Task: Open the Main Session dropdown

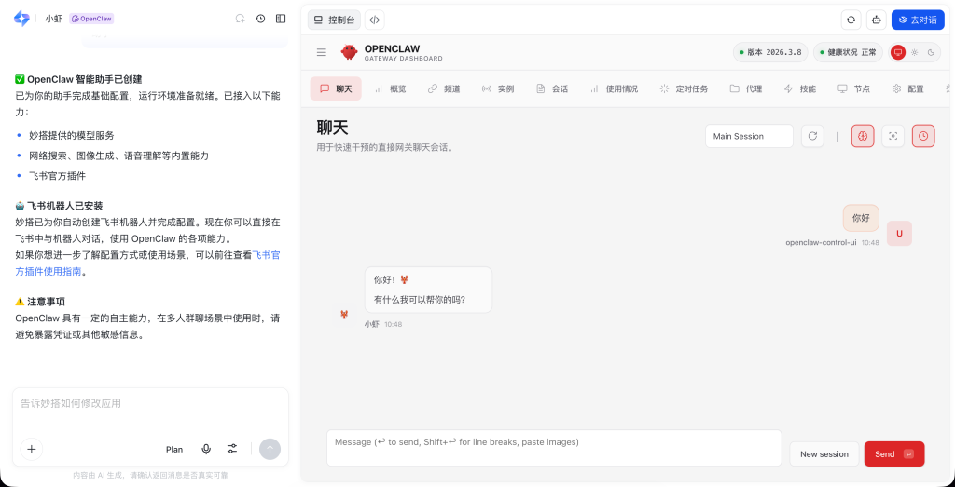Action: click(x=749, y=136)
